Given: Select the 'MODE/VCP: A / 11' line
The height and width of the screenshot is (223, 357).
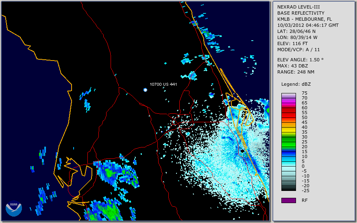Looking at the screenshot, I should [298, 50].
